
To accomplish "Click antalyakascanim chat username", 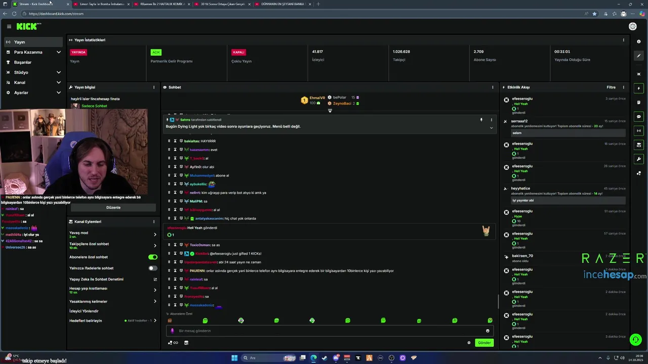I will click(x=209, y=218).
